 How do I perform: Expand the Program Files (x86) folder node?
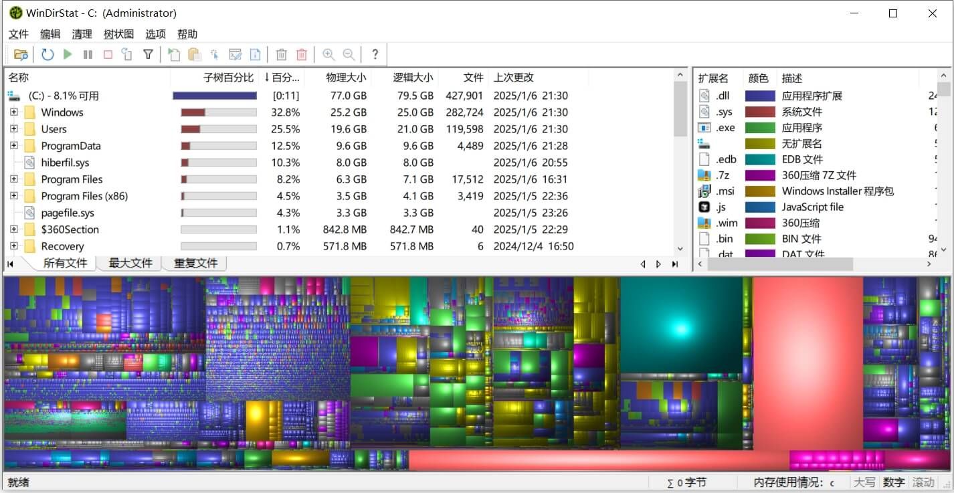(x=13, y=196)
